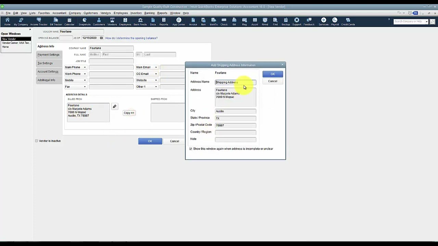
Task: Open the Calendar toolbar icon
Action: (x=69, y=22)
